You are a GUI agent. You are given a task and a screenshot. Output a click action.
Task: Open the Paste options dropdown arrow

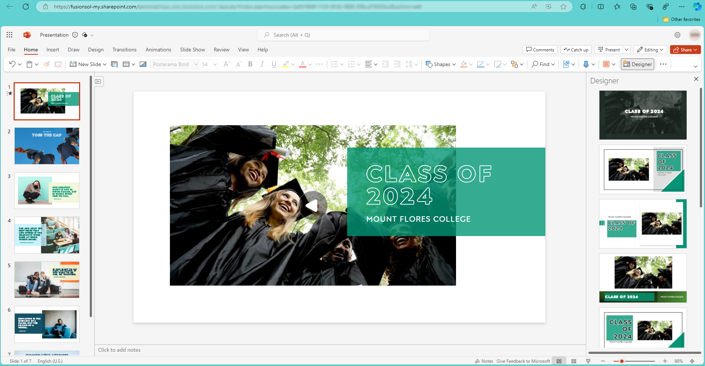pos(36,64)
